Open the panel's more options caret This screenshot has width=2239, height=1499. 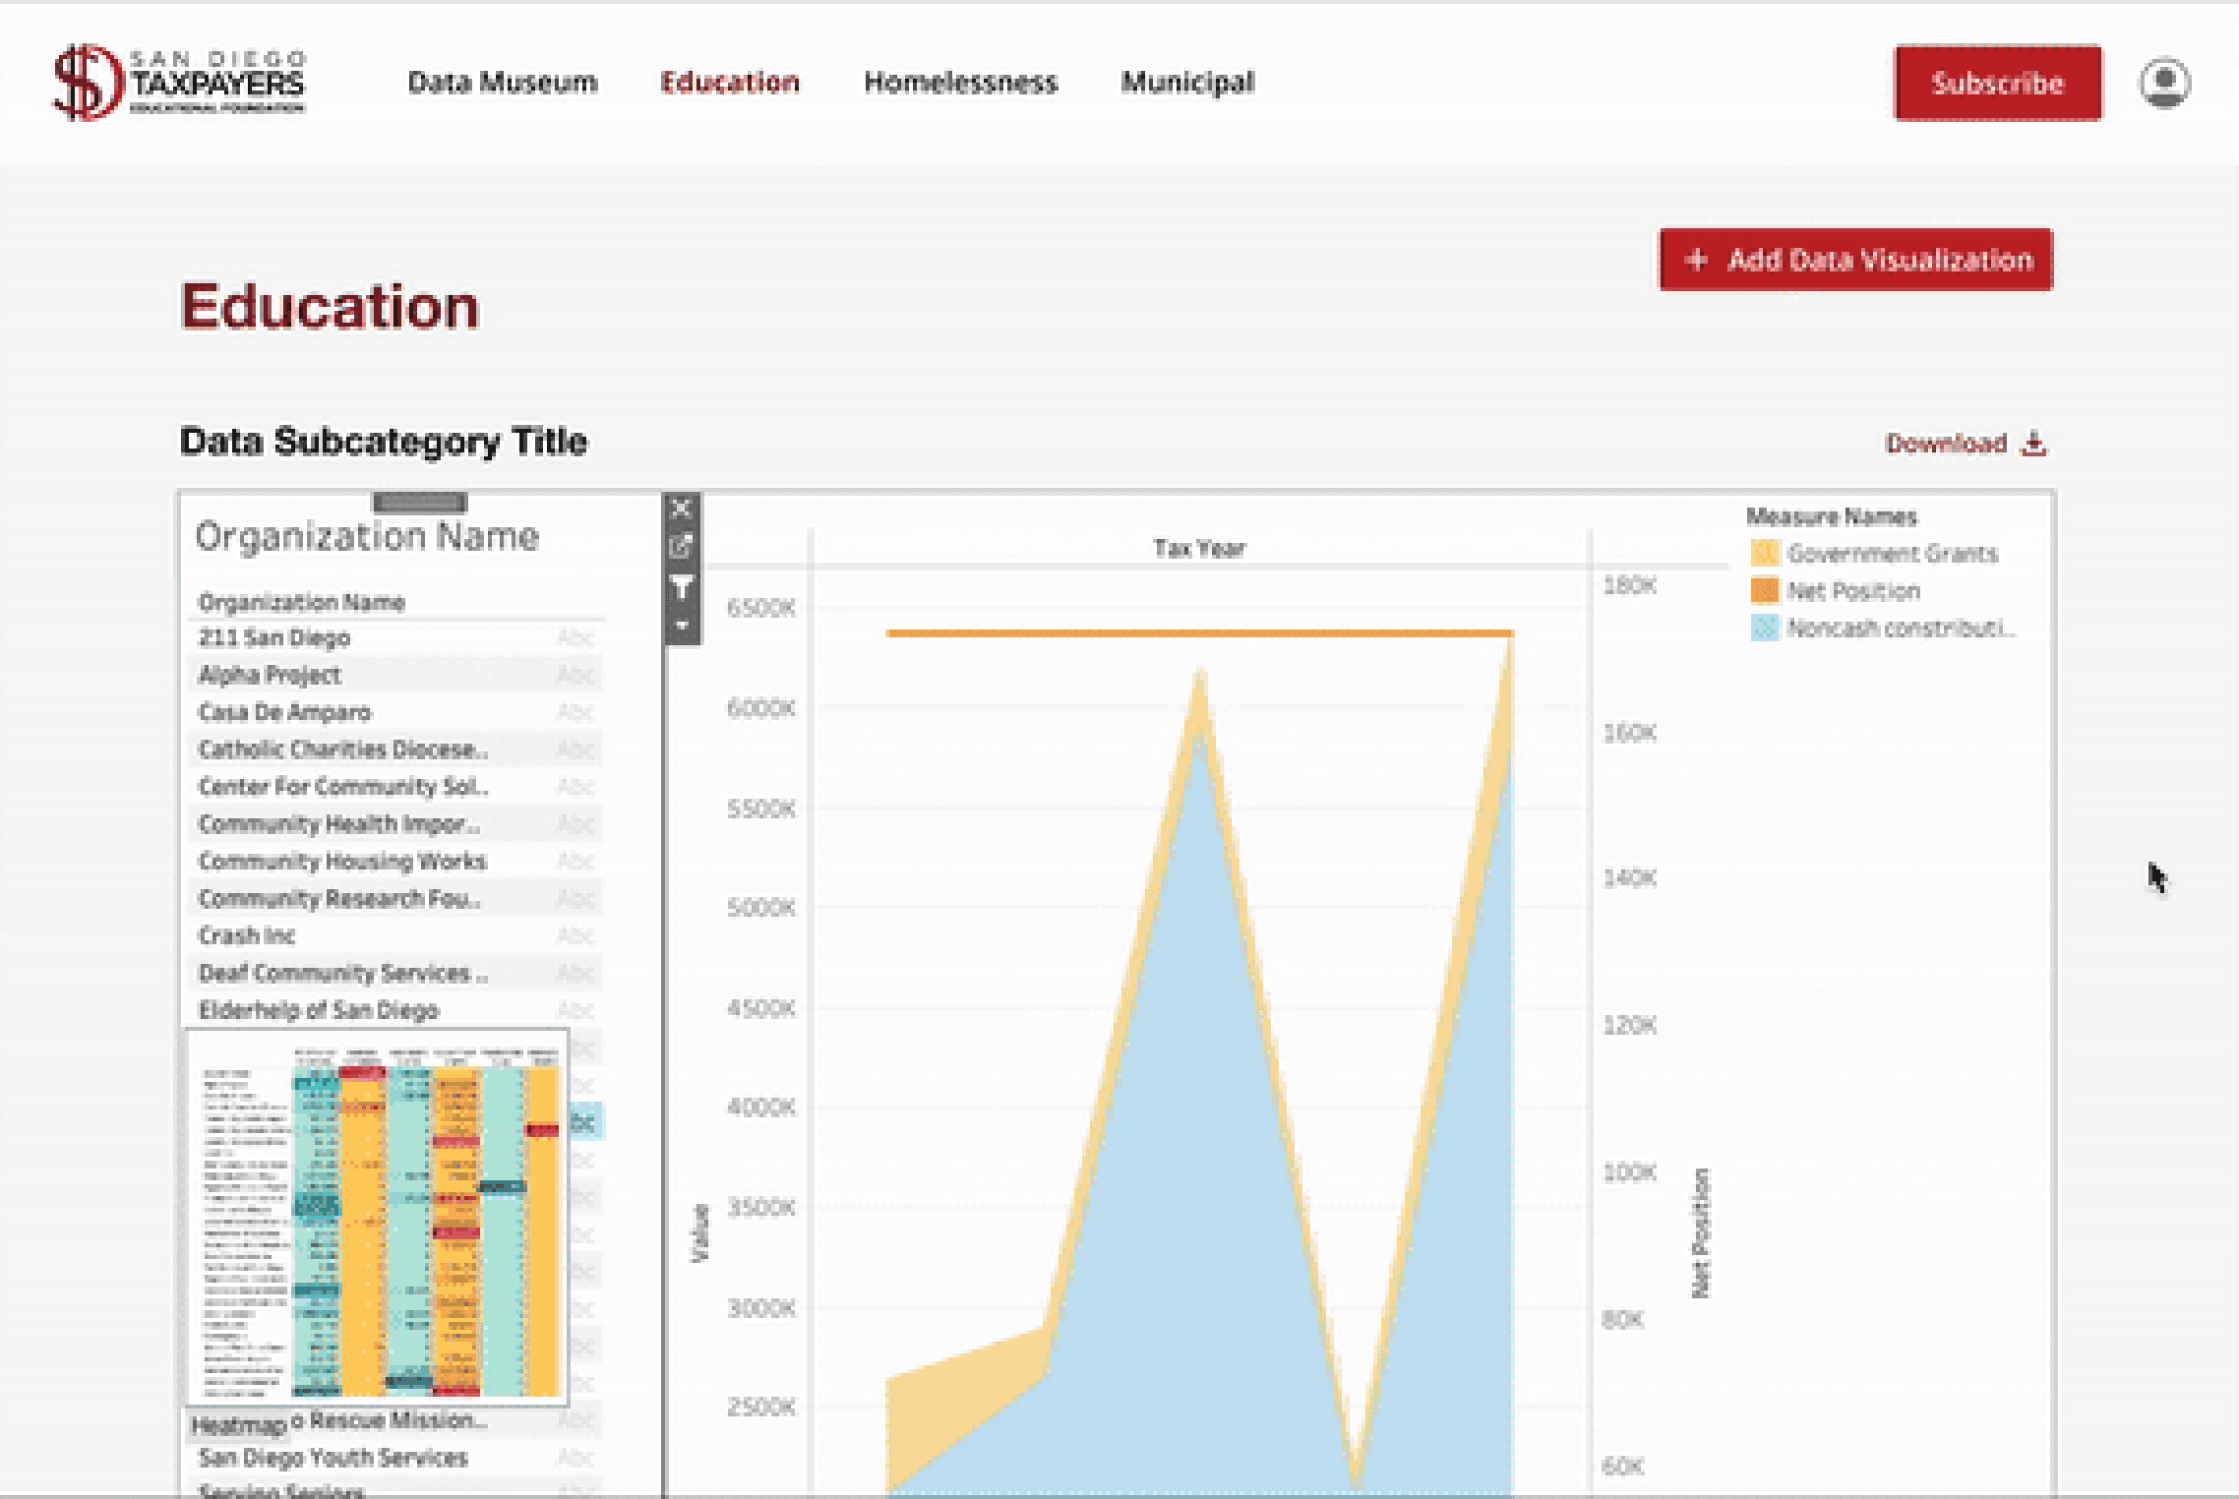[x=681, y=626]
